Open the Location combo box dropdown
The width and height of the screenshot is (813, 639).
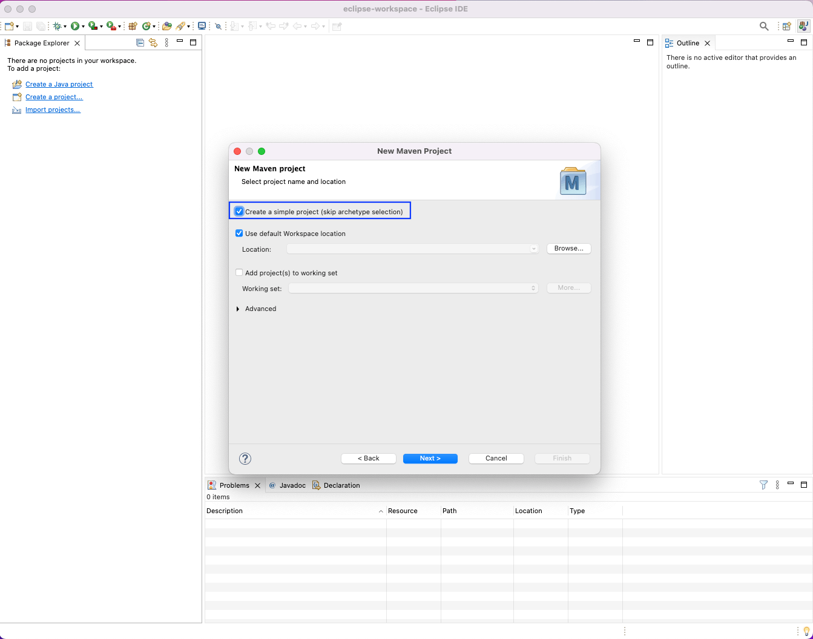[533, 249]
